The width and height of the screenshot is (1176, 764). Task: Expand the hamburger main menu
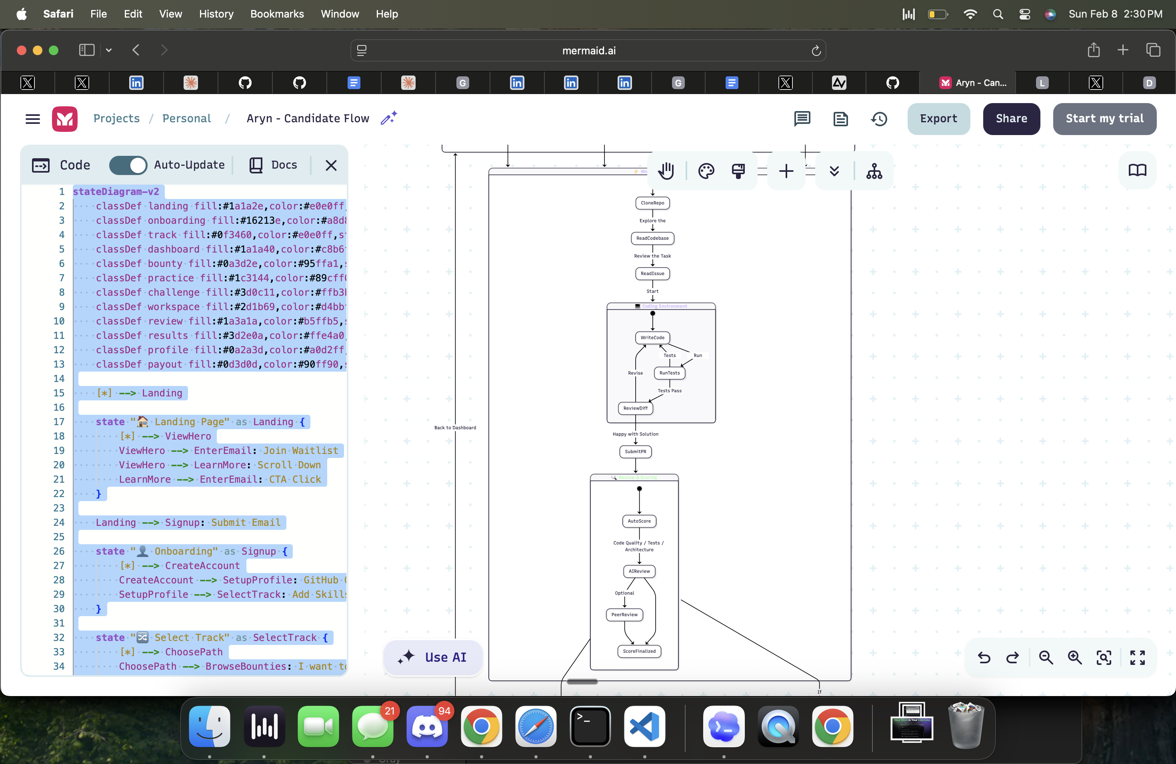[33, 118]
